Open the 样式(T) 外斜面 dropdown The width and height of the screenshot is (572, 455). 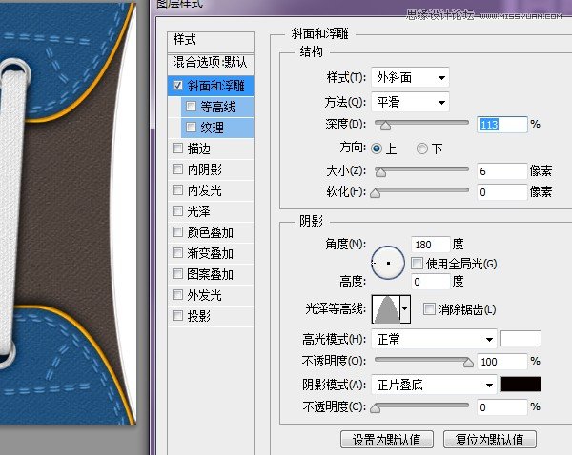pos(410,77)
